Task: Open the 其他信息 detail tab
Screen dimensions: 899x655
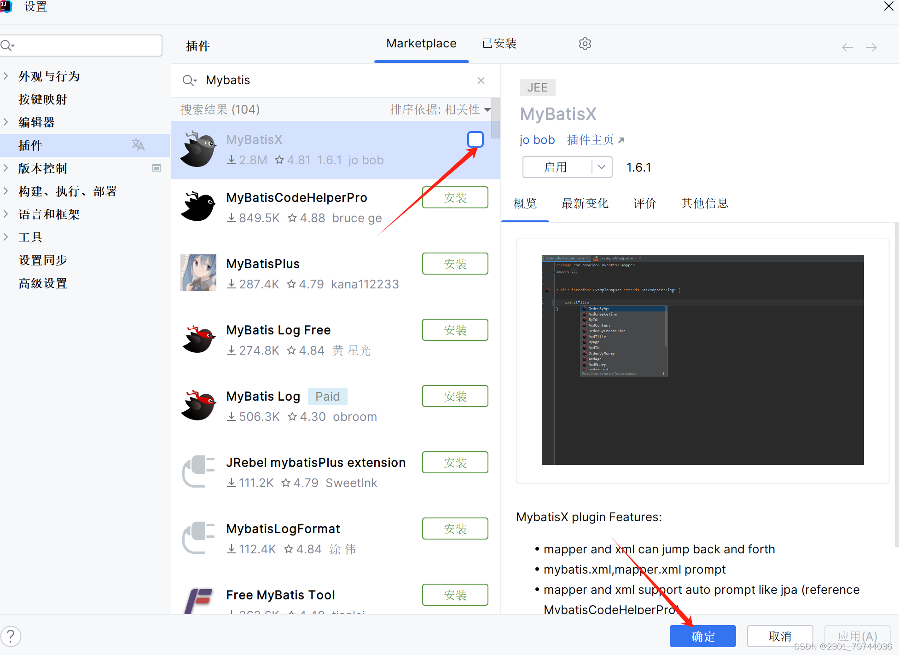Action: click(704, 203)
